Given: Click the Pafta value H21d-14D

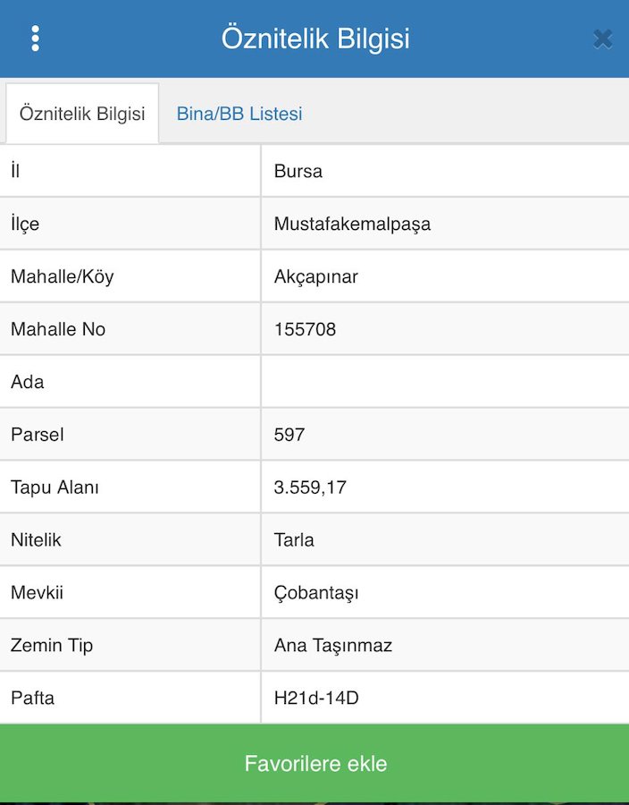Looking at the screenshot, I should (316, 698).
